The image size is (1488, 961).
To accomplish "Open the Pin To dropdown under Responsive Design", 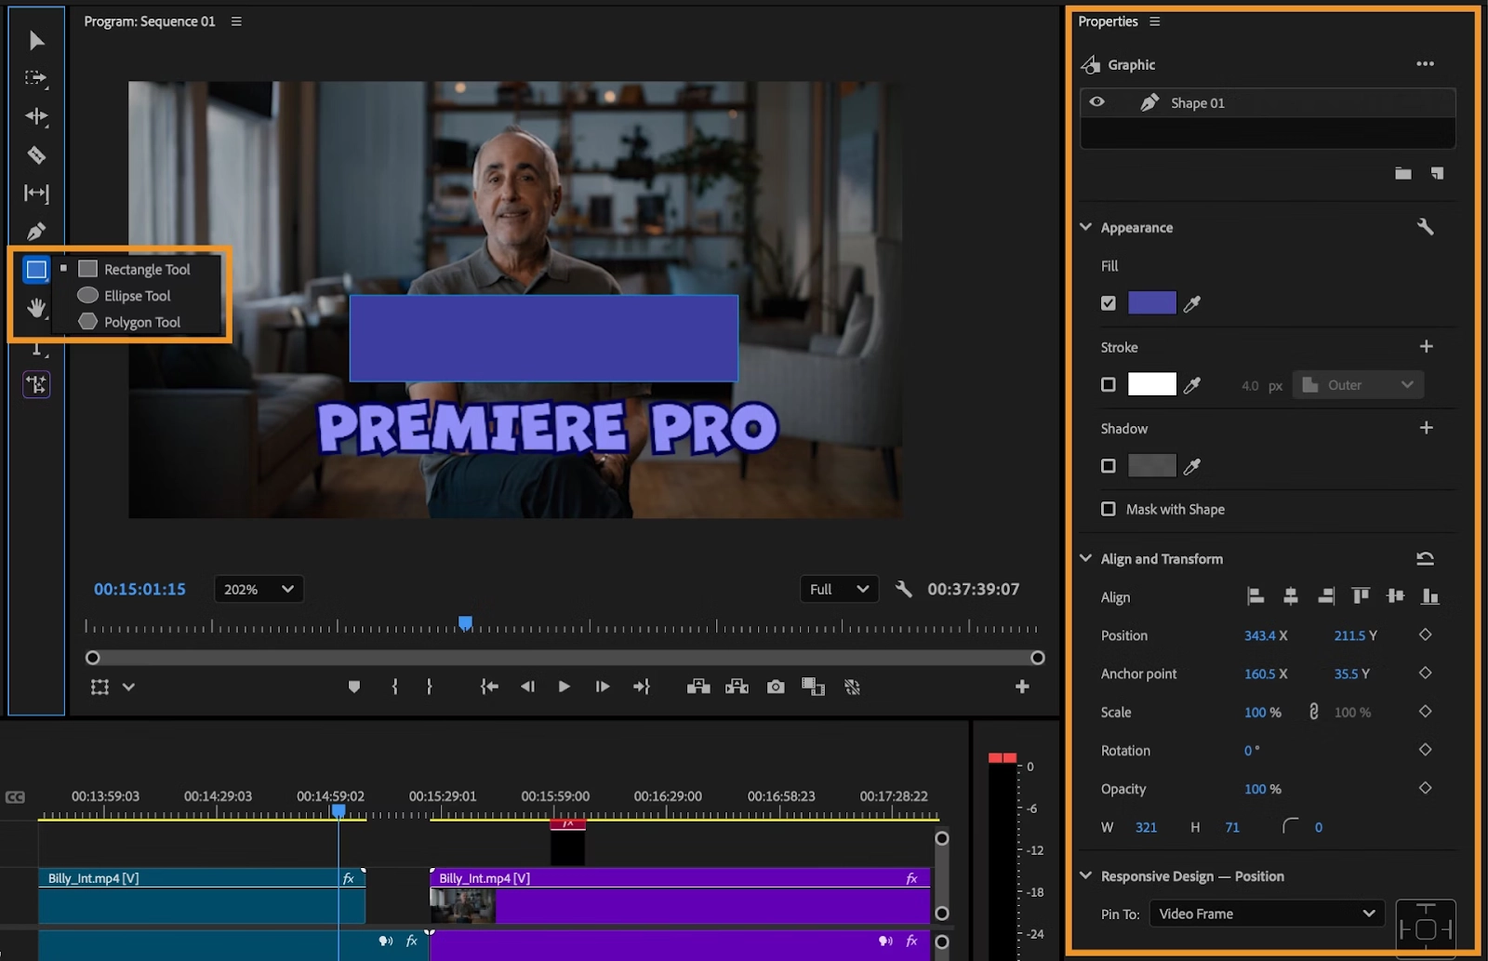I will pos(1265,914).
